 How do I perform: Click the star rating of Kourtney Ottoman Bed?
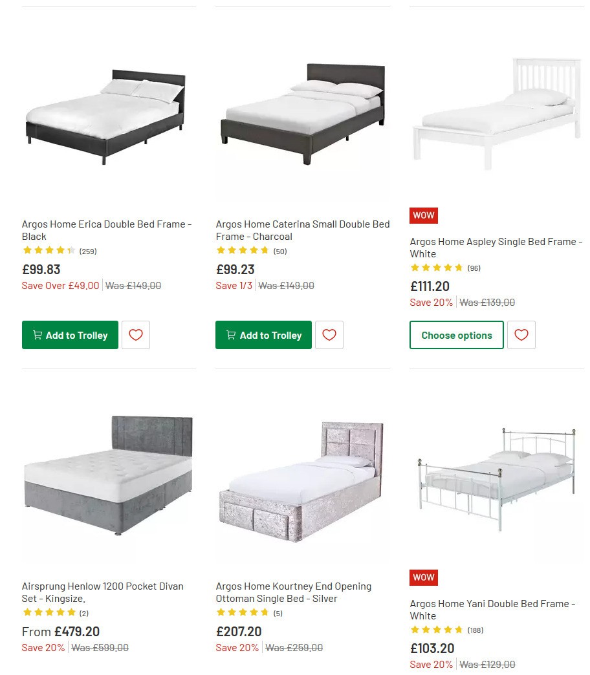click(243, 613)
